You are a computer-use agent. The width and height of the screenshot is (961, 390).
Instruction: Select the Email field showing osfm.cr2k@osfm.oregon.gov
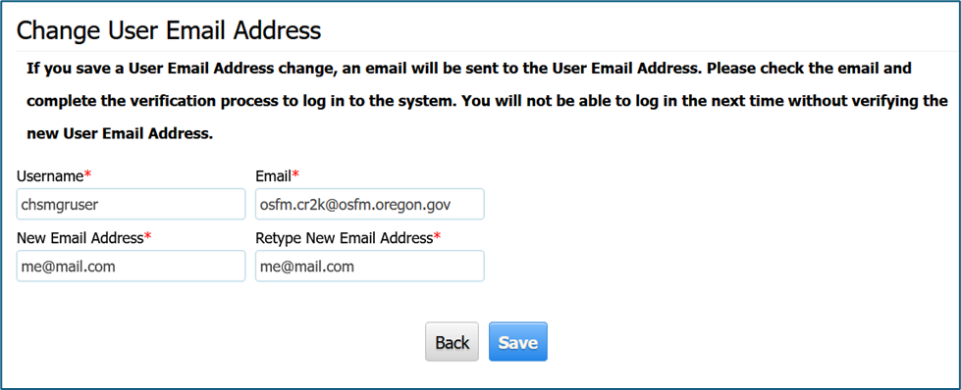coord(369,204)
